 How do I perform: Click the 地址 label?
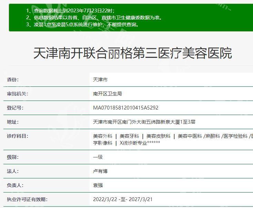[13, 122]
